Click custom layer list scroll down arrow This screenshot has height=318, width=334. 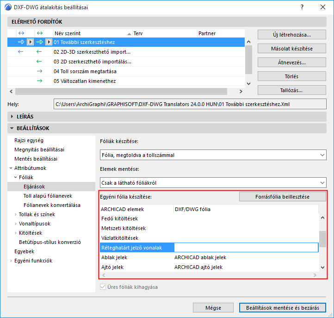click(323, 267)
